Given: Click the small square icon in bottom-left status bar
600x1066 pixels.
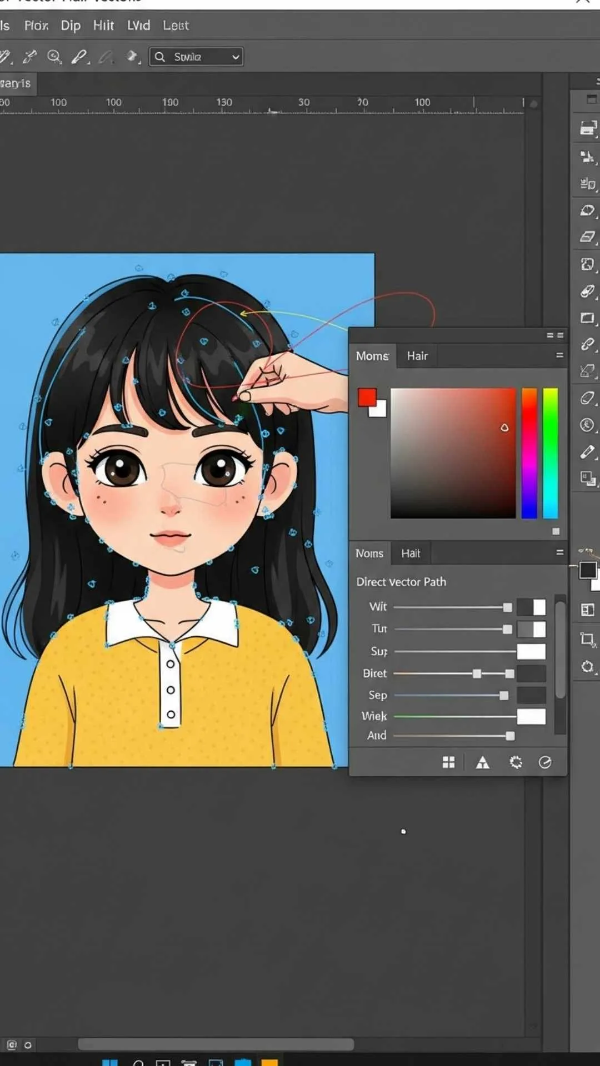Looking at the screenshot, I should (12, 1045).
